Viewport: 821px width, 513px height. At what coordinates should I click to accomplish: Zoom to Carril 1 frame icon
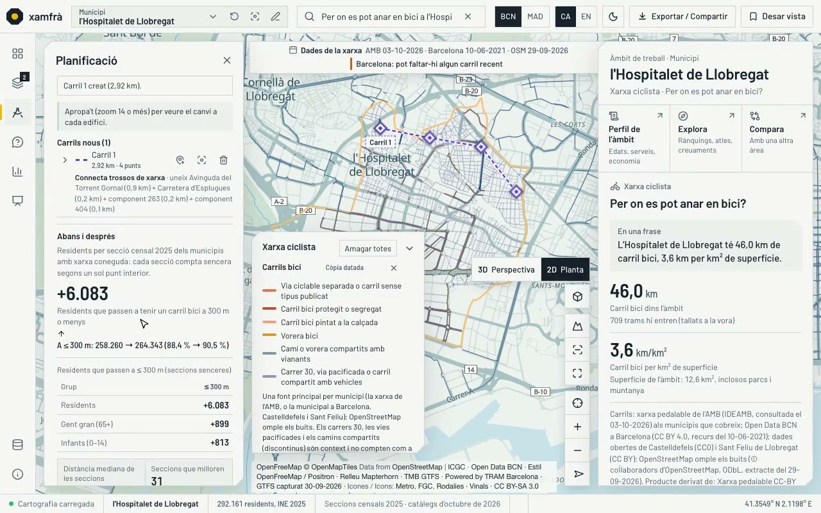tap(201, 160)
